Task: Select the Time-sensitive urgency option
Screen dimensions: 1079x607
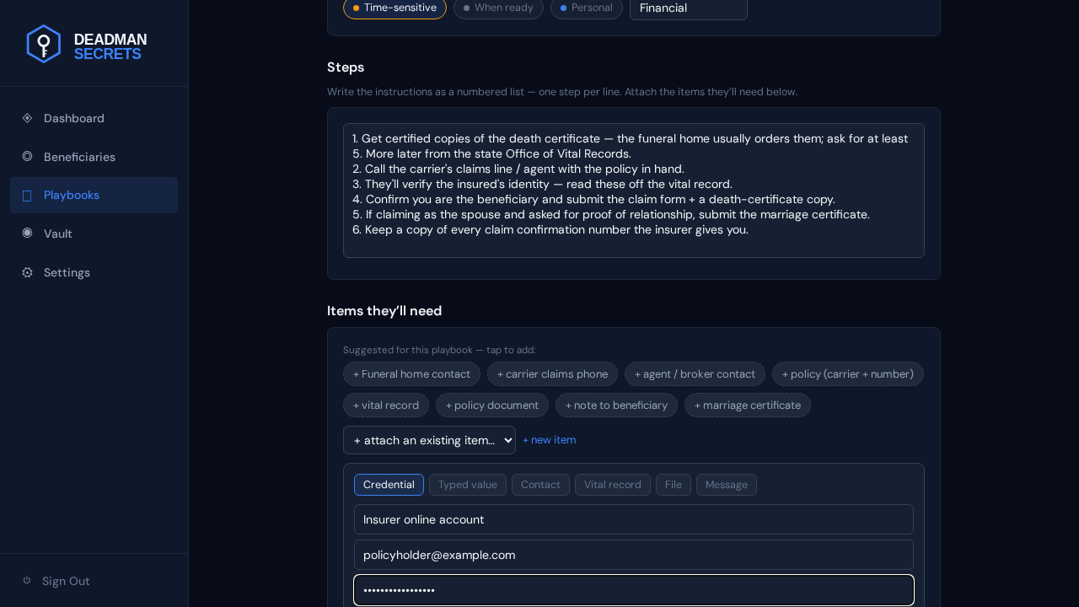Action: [395, 8]
